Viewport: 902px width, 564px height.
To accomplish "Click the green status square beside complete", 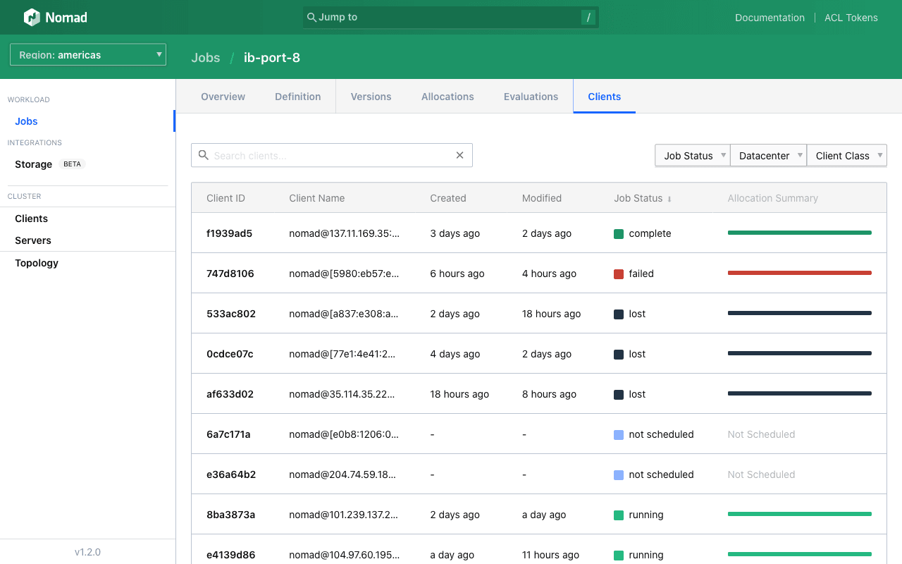I will 618,233.
